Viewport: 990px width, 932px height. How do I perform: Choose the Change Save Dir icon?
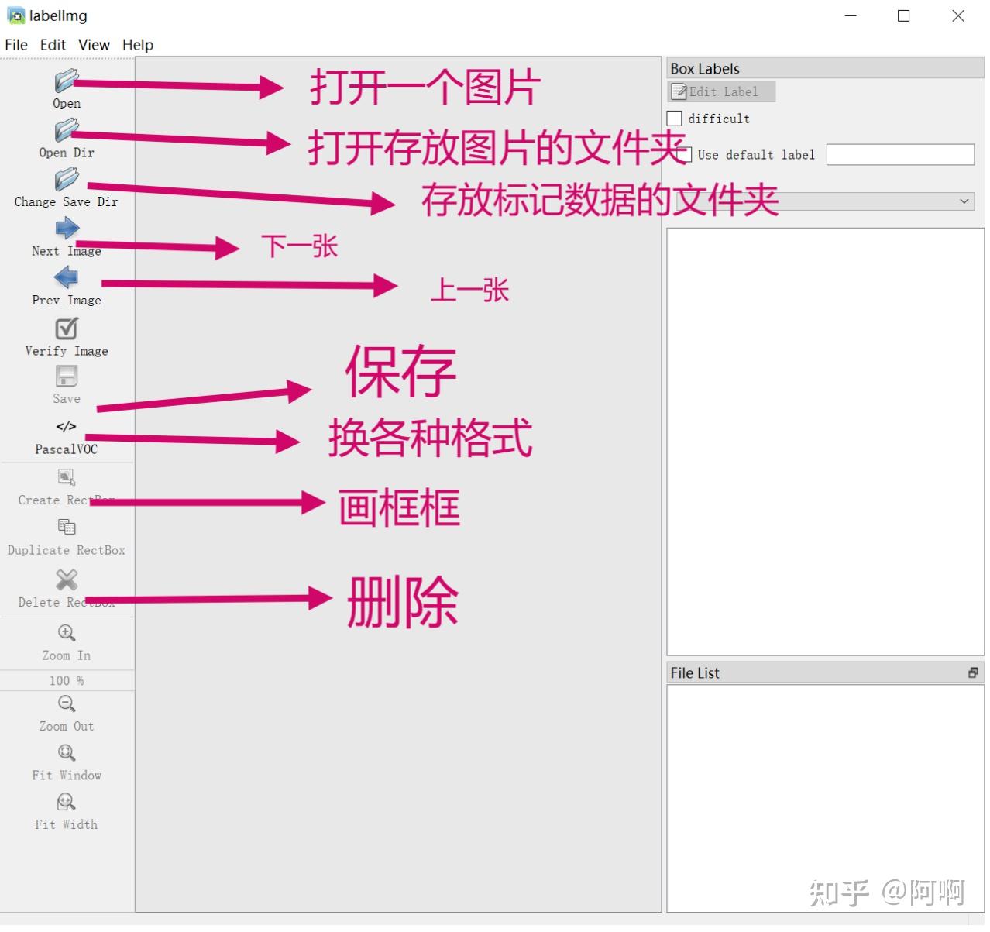[67, 179]
